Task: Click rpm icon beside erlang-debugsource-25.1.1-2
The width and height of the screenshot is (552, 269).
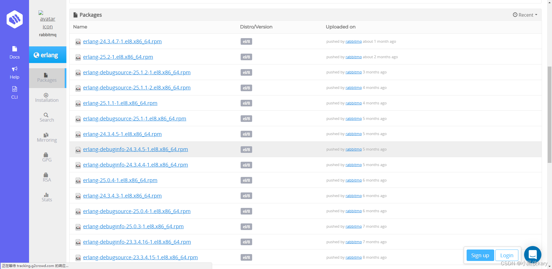Action: [x=78, y=88]
